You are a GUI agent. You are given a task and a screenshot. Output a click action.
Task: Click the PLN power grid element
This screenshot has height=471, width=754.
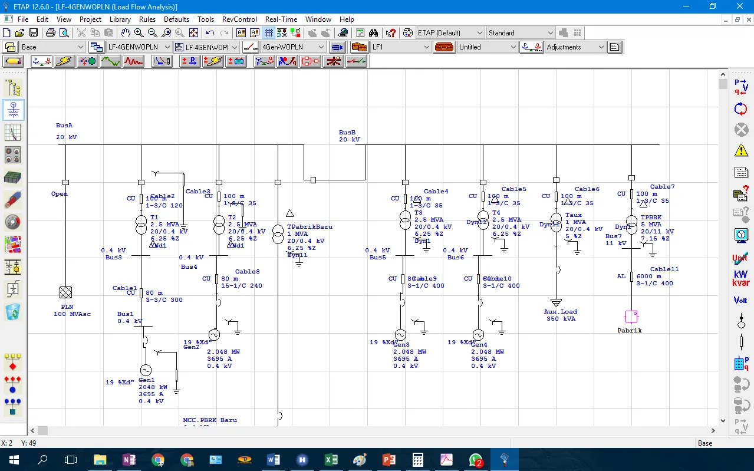(65, 293)
